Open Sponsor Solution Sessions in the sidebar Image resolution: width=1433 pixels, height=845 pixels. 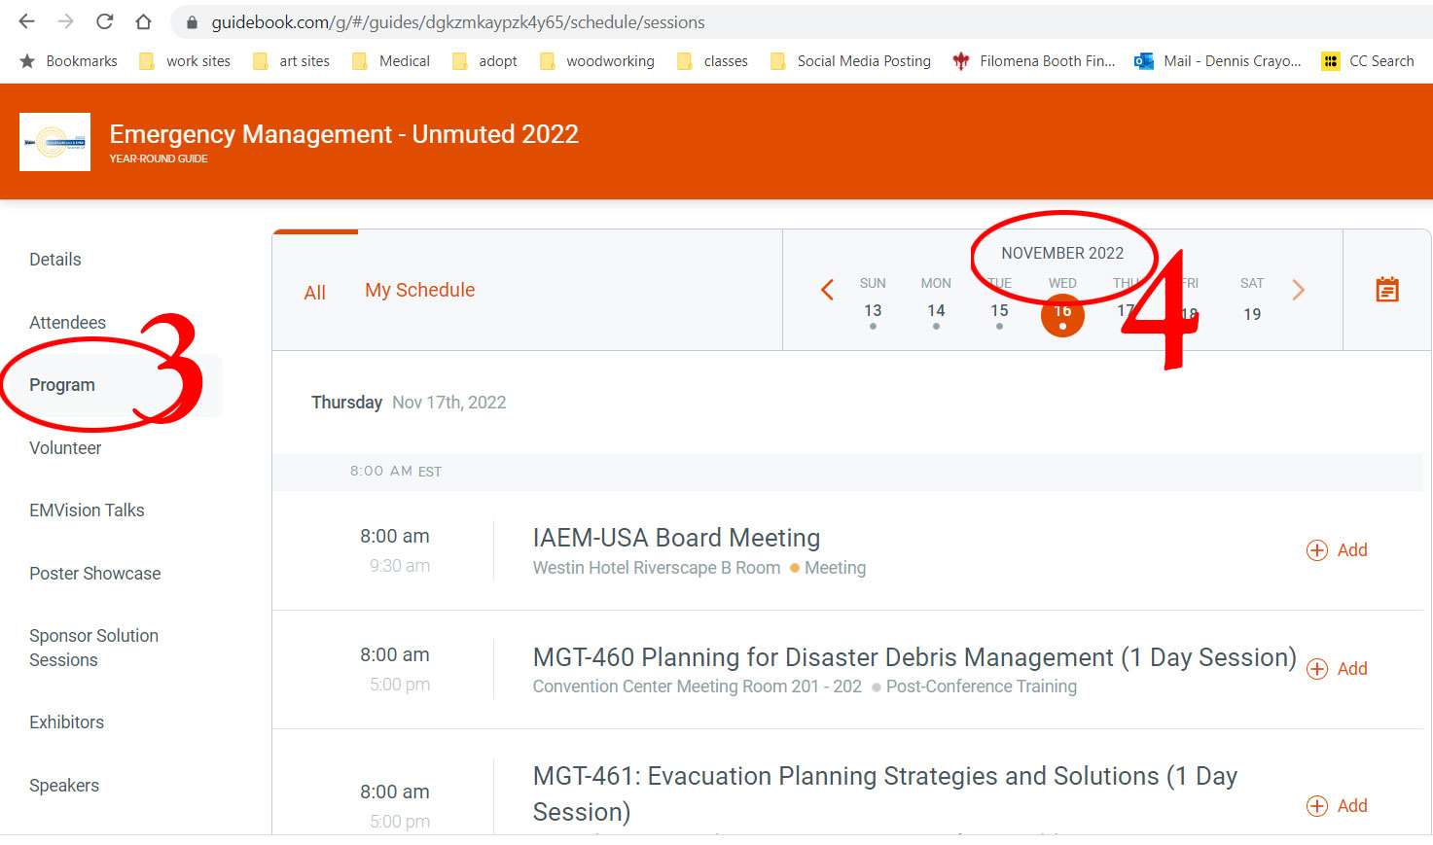coord(93,648)
